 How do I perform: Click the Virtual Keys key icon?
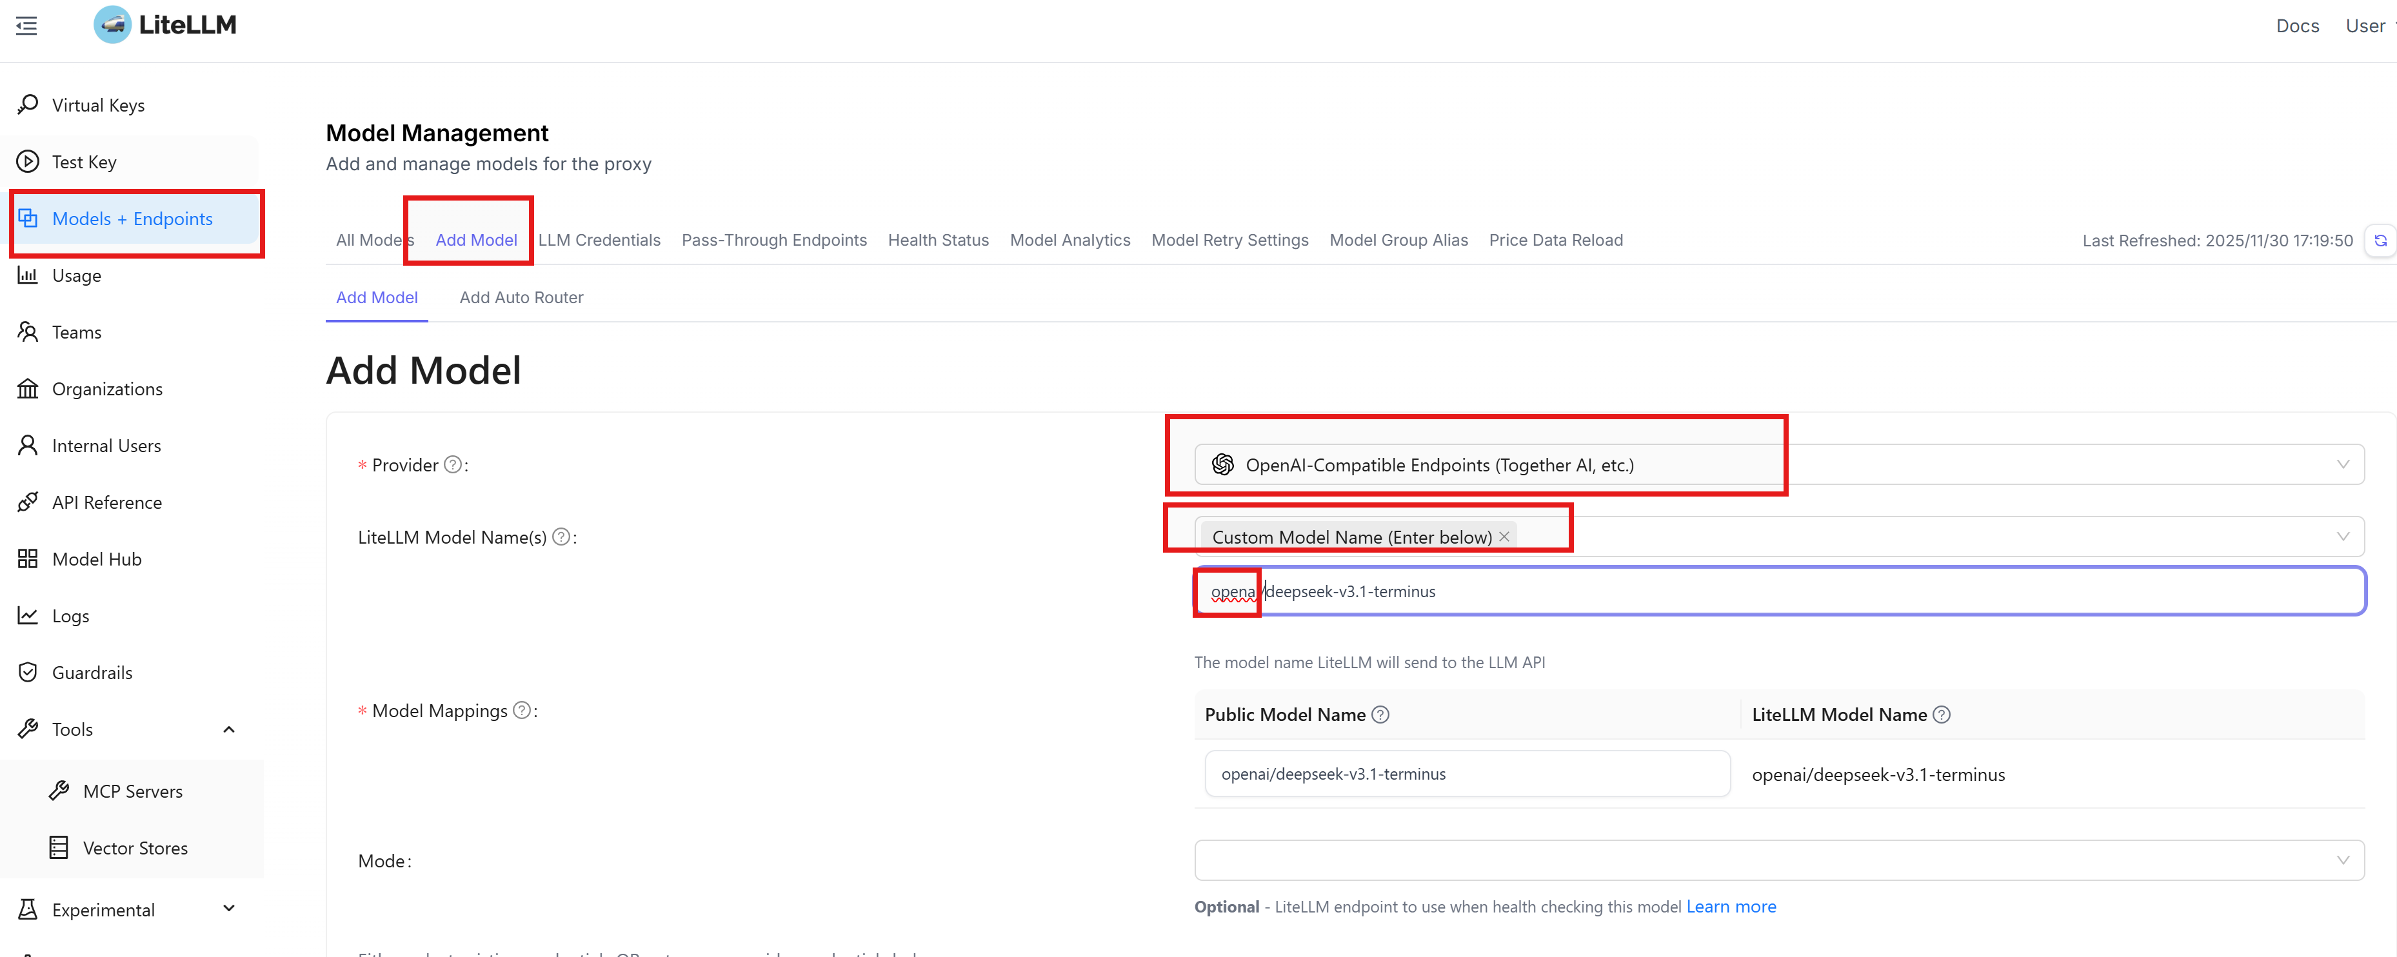click(x=28, y=104)
